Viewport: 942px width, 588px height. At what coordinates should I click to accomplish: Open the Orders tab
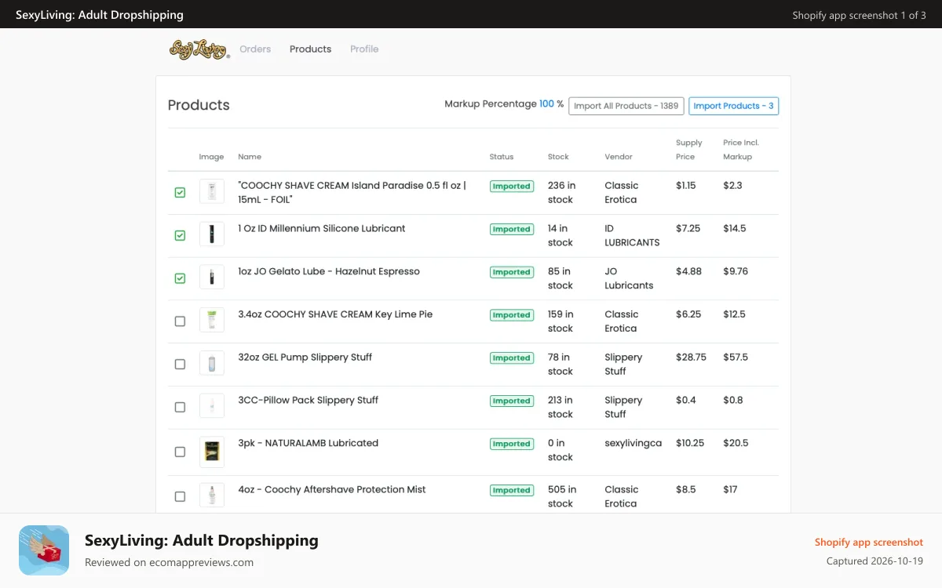tap(255, 49)
